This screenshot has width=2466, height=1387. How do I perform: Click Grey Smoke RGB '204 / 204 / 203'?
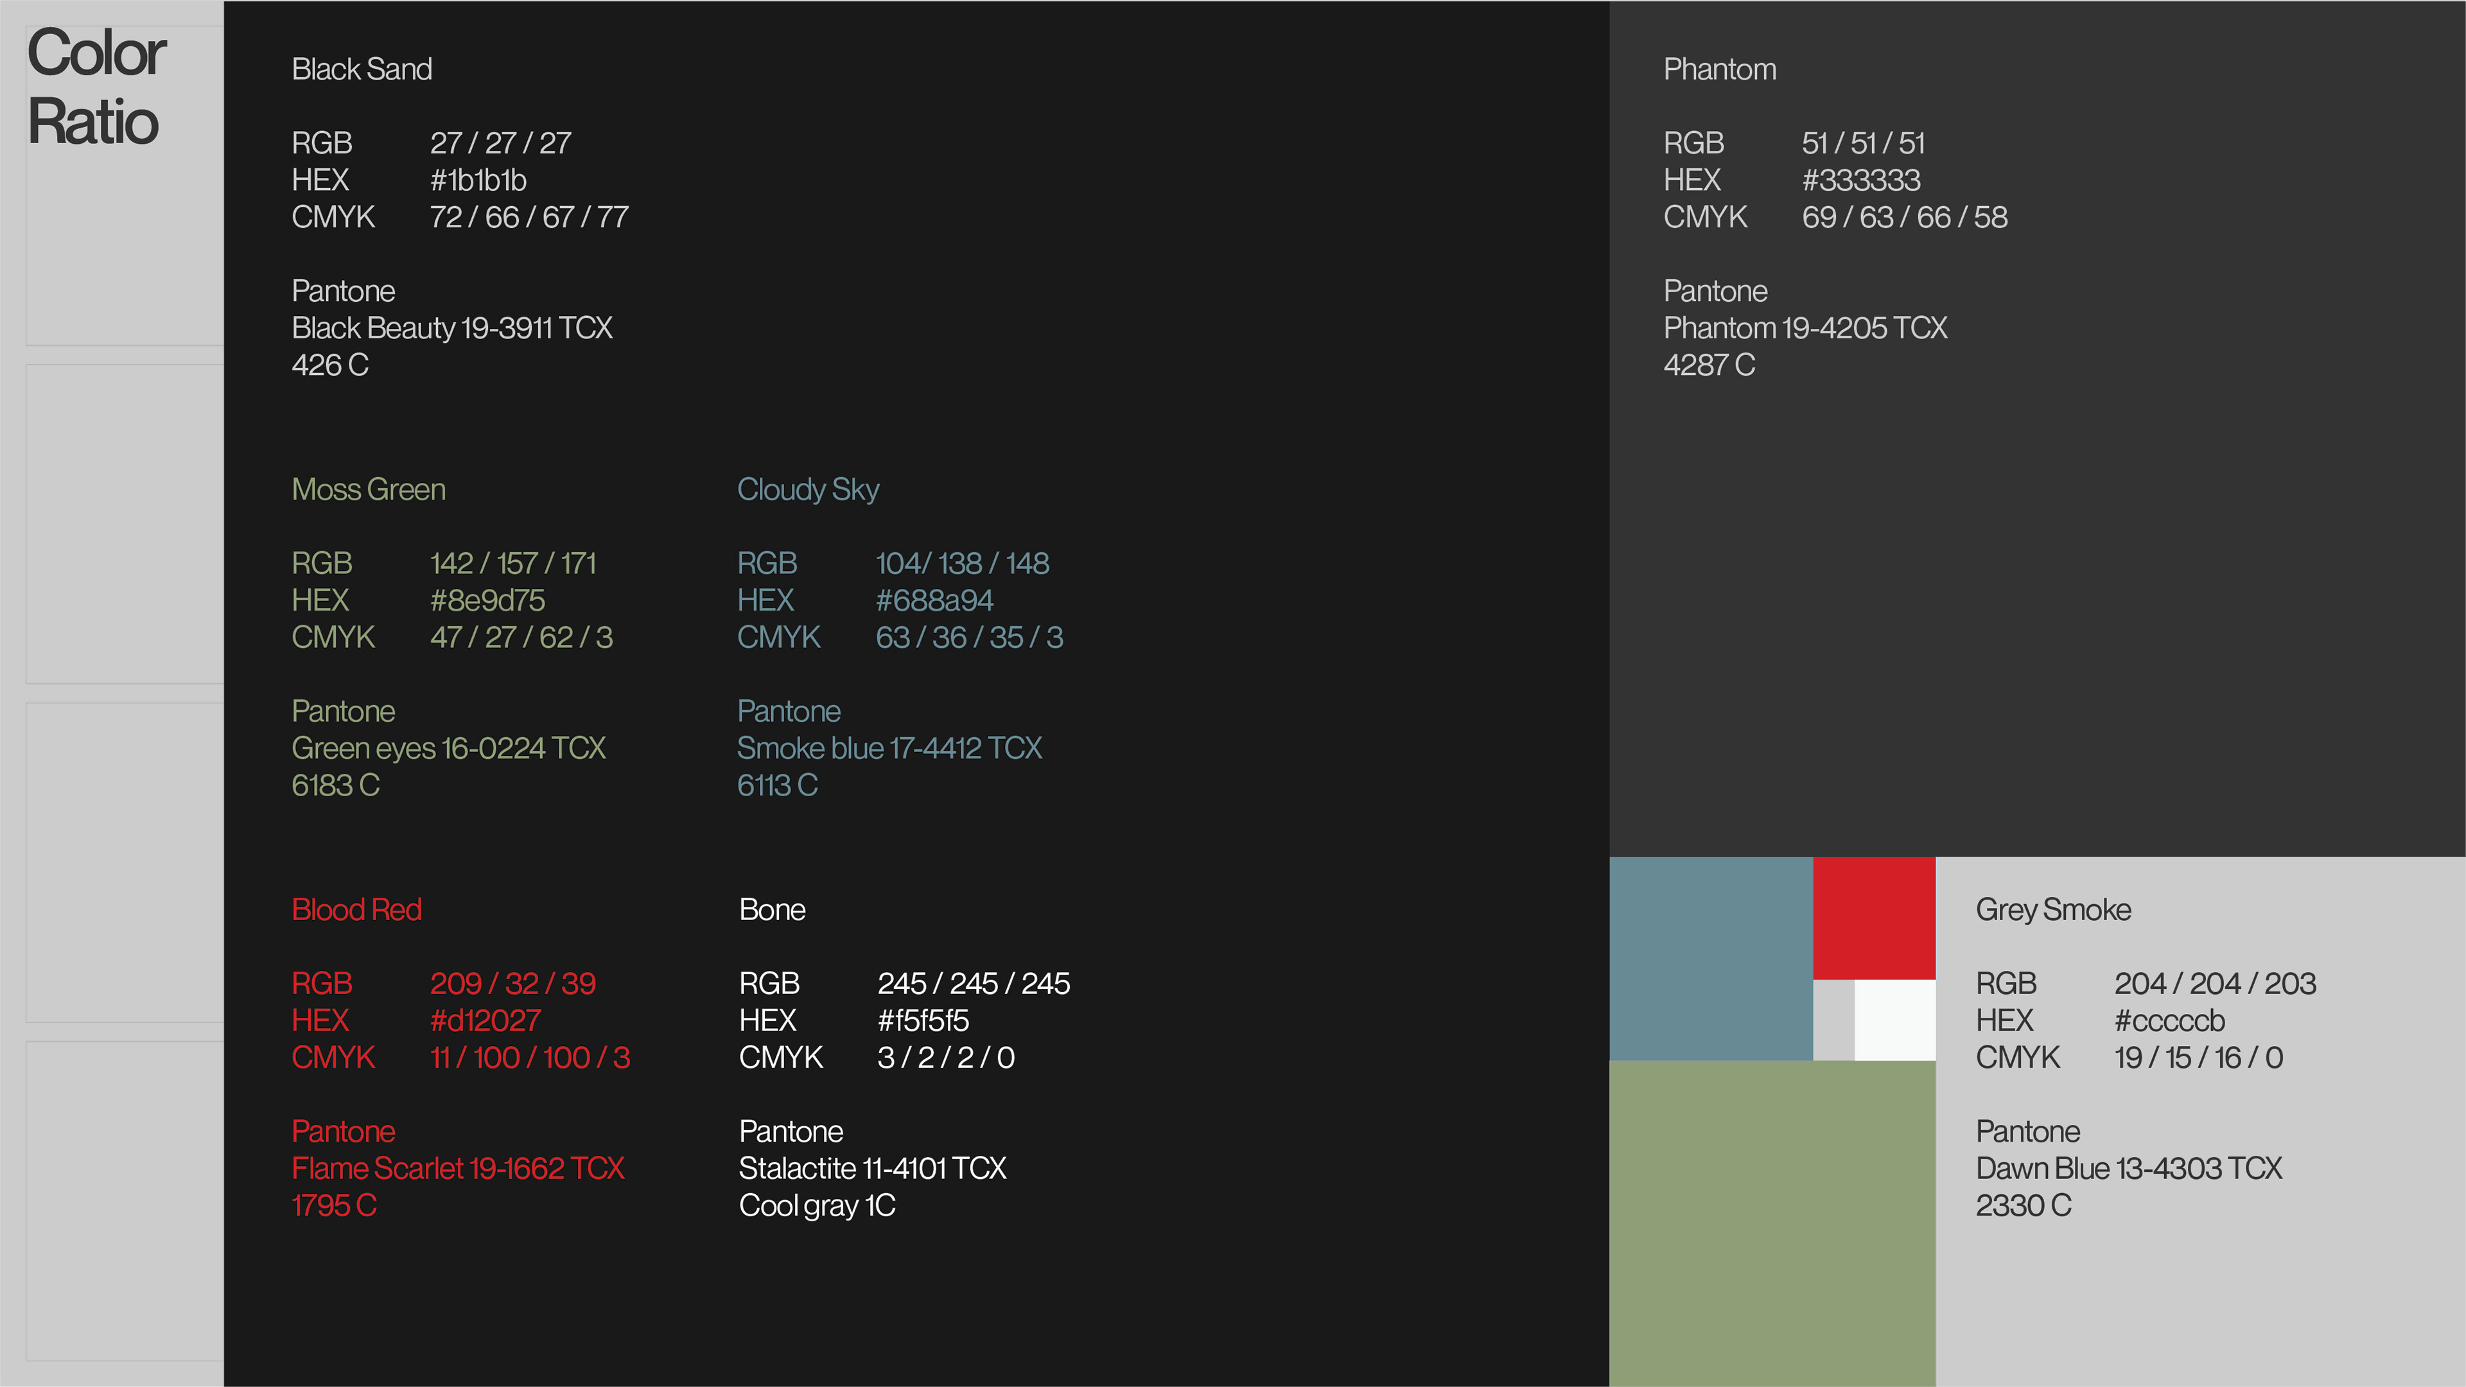pos(2215,983)
